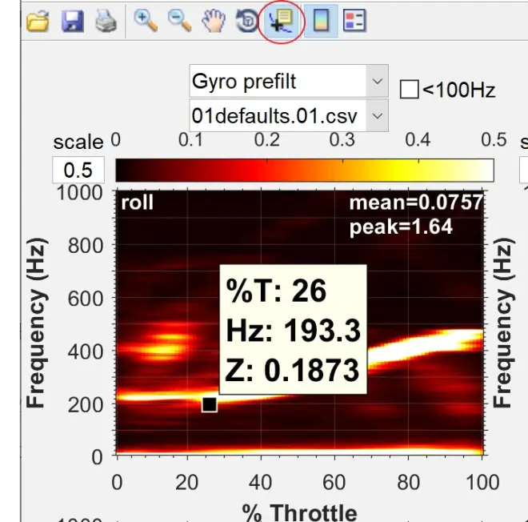The height and width of the screenshot is (522, 528).
Task: Activate the Pan hand tool
Action: (214, 22)
